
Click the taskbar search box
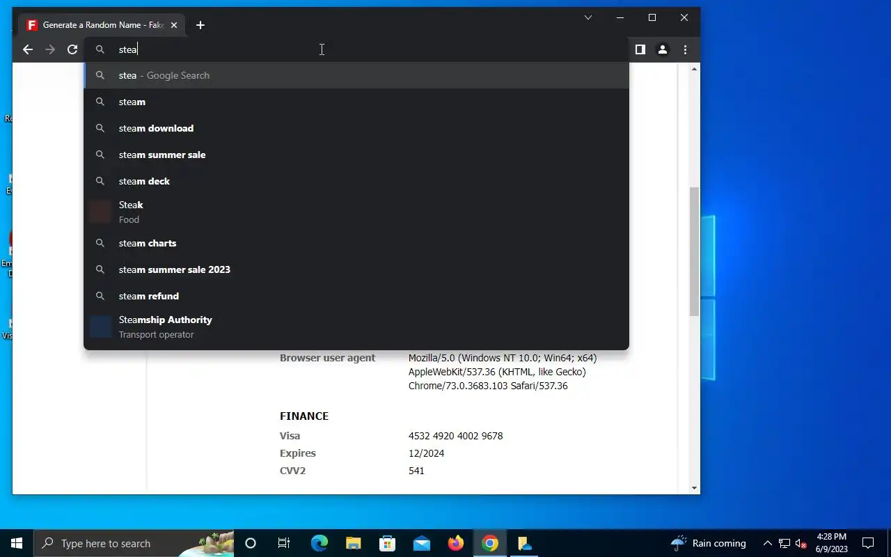tap(134, 543)
